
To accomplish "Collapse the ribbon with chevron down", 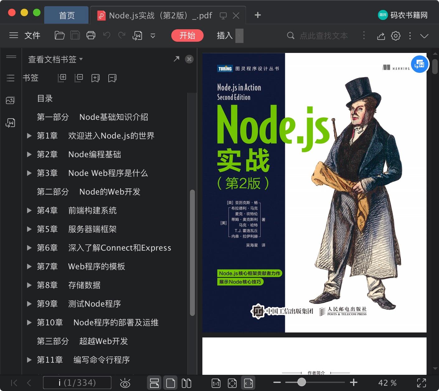I will (x=424, y=36).
